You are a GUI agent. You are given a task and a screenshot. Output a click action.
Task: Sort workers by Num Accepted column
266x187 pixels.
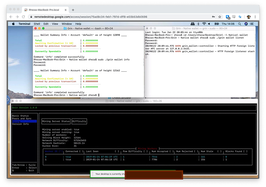click(163, 151)
